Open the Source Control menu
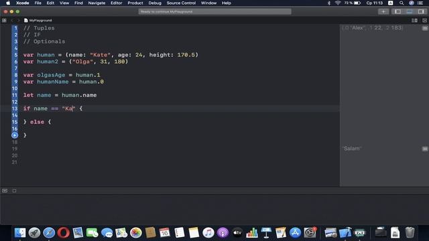 [x=181, y=3]
